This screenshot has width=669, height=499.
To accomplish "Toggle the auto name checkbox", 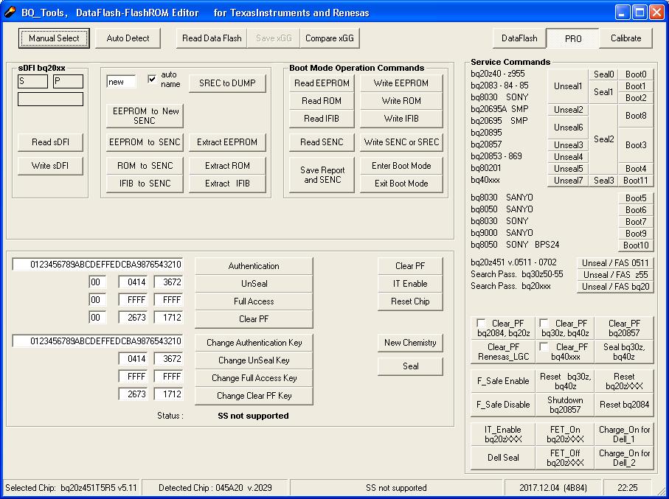I will coord(152,80).
